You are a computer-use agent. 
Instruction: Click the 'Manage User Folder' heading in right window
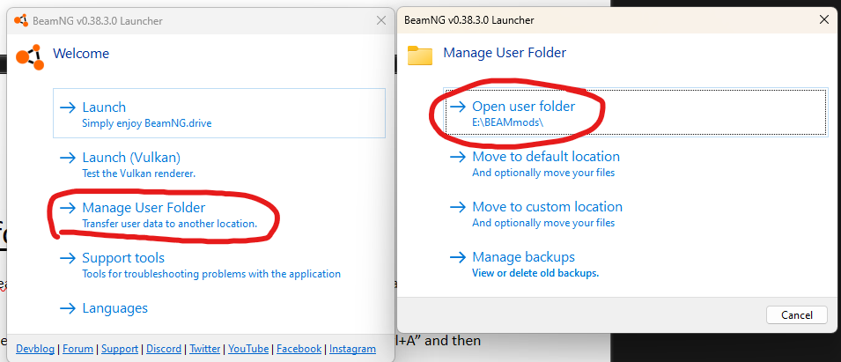pyautogui.click(x=505, y=53)
